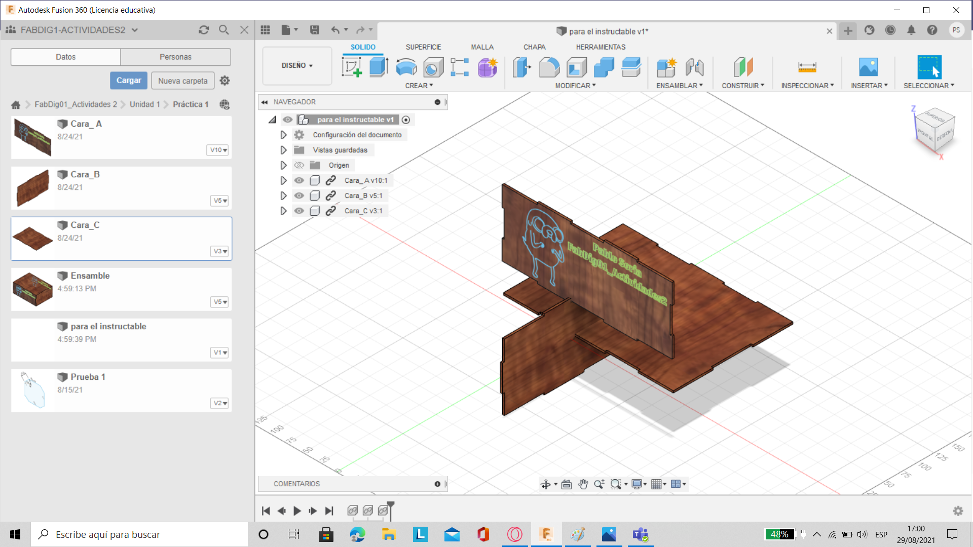Toggle visibility of Cara_B v5:1
Screen dimensions: 973x547
pos(299,196)
